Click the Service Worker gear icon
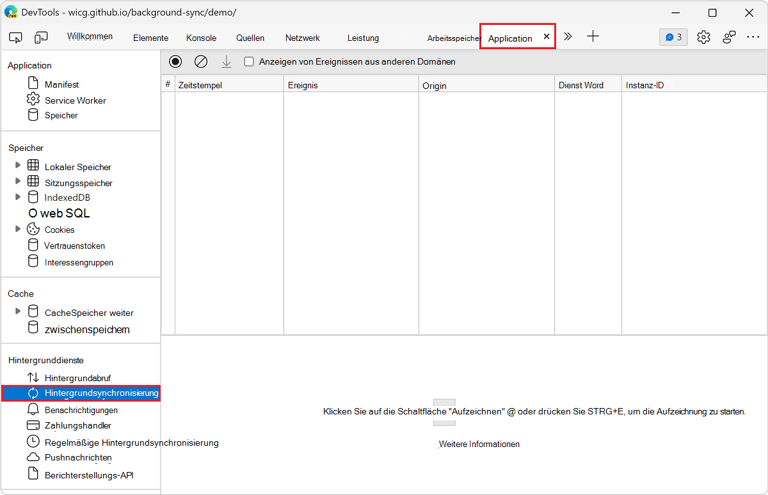768x495 pixels. click(x=33, y=99)
